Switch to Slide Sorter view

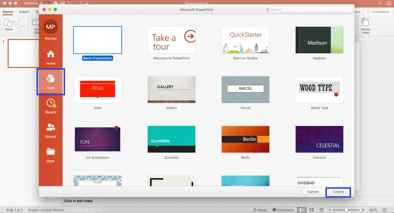pyautogui.click(x=312, y=210)
